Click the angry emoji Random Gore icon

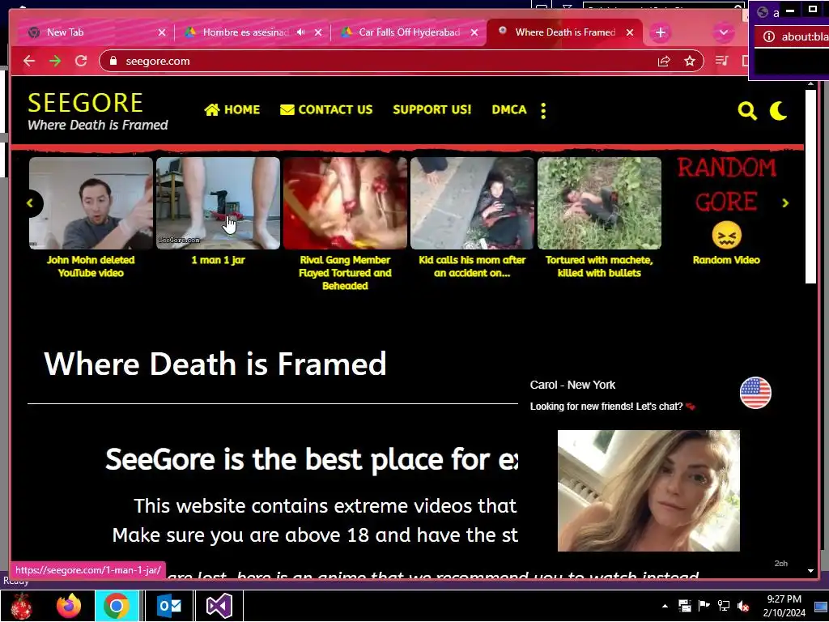[x=726, y=236]
